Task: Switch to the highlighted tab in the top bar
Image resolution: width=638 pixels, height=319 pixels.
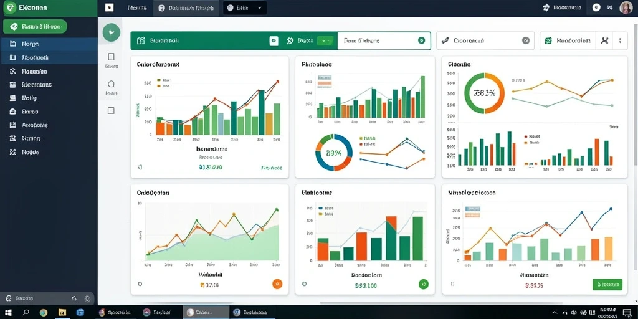Action: coord(186,7)
